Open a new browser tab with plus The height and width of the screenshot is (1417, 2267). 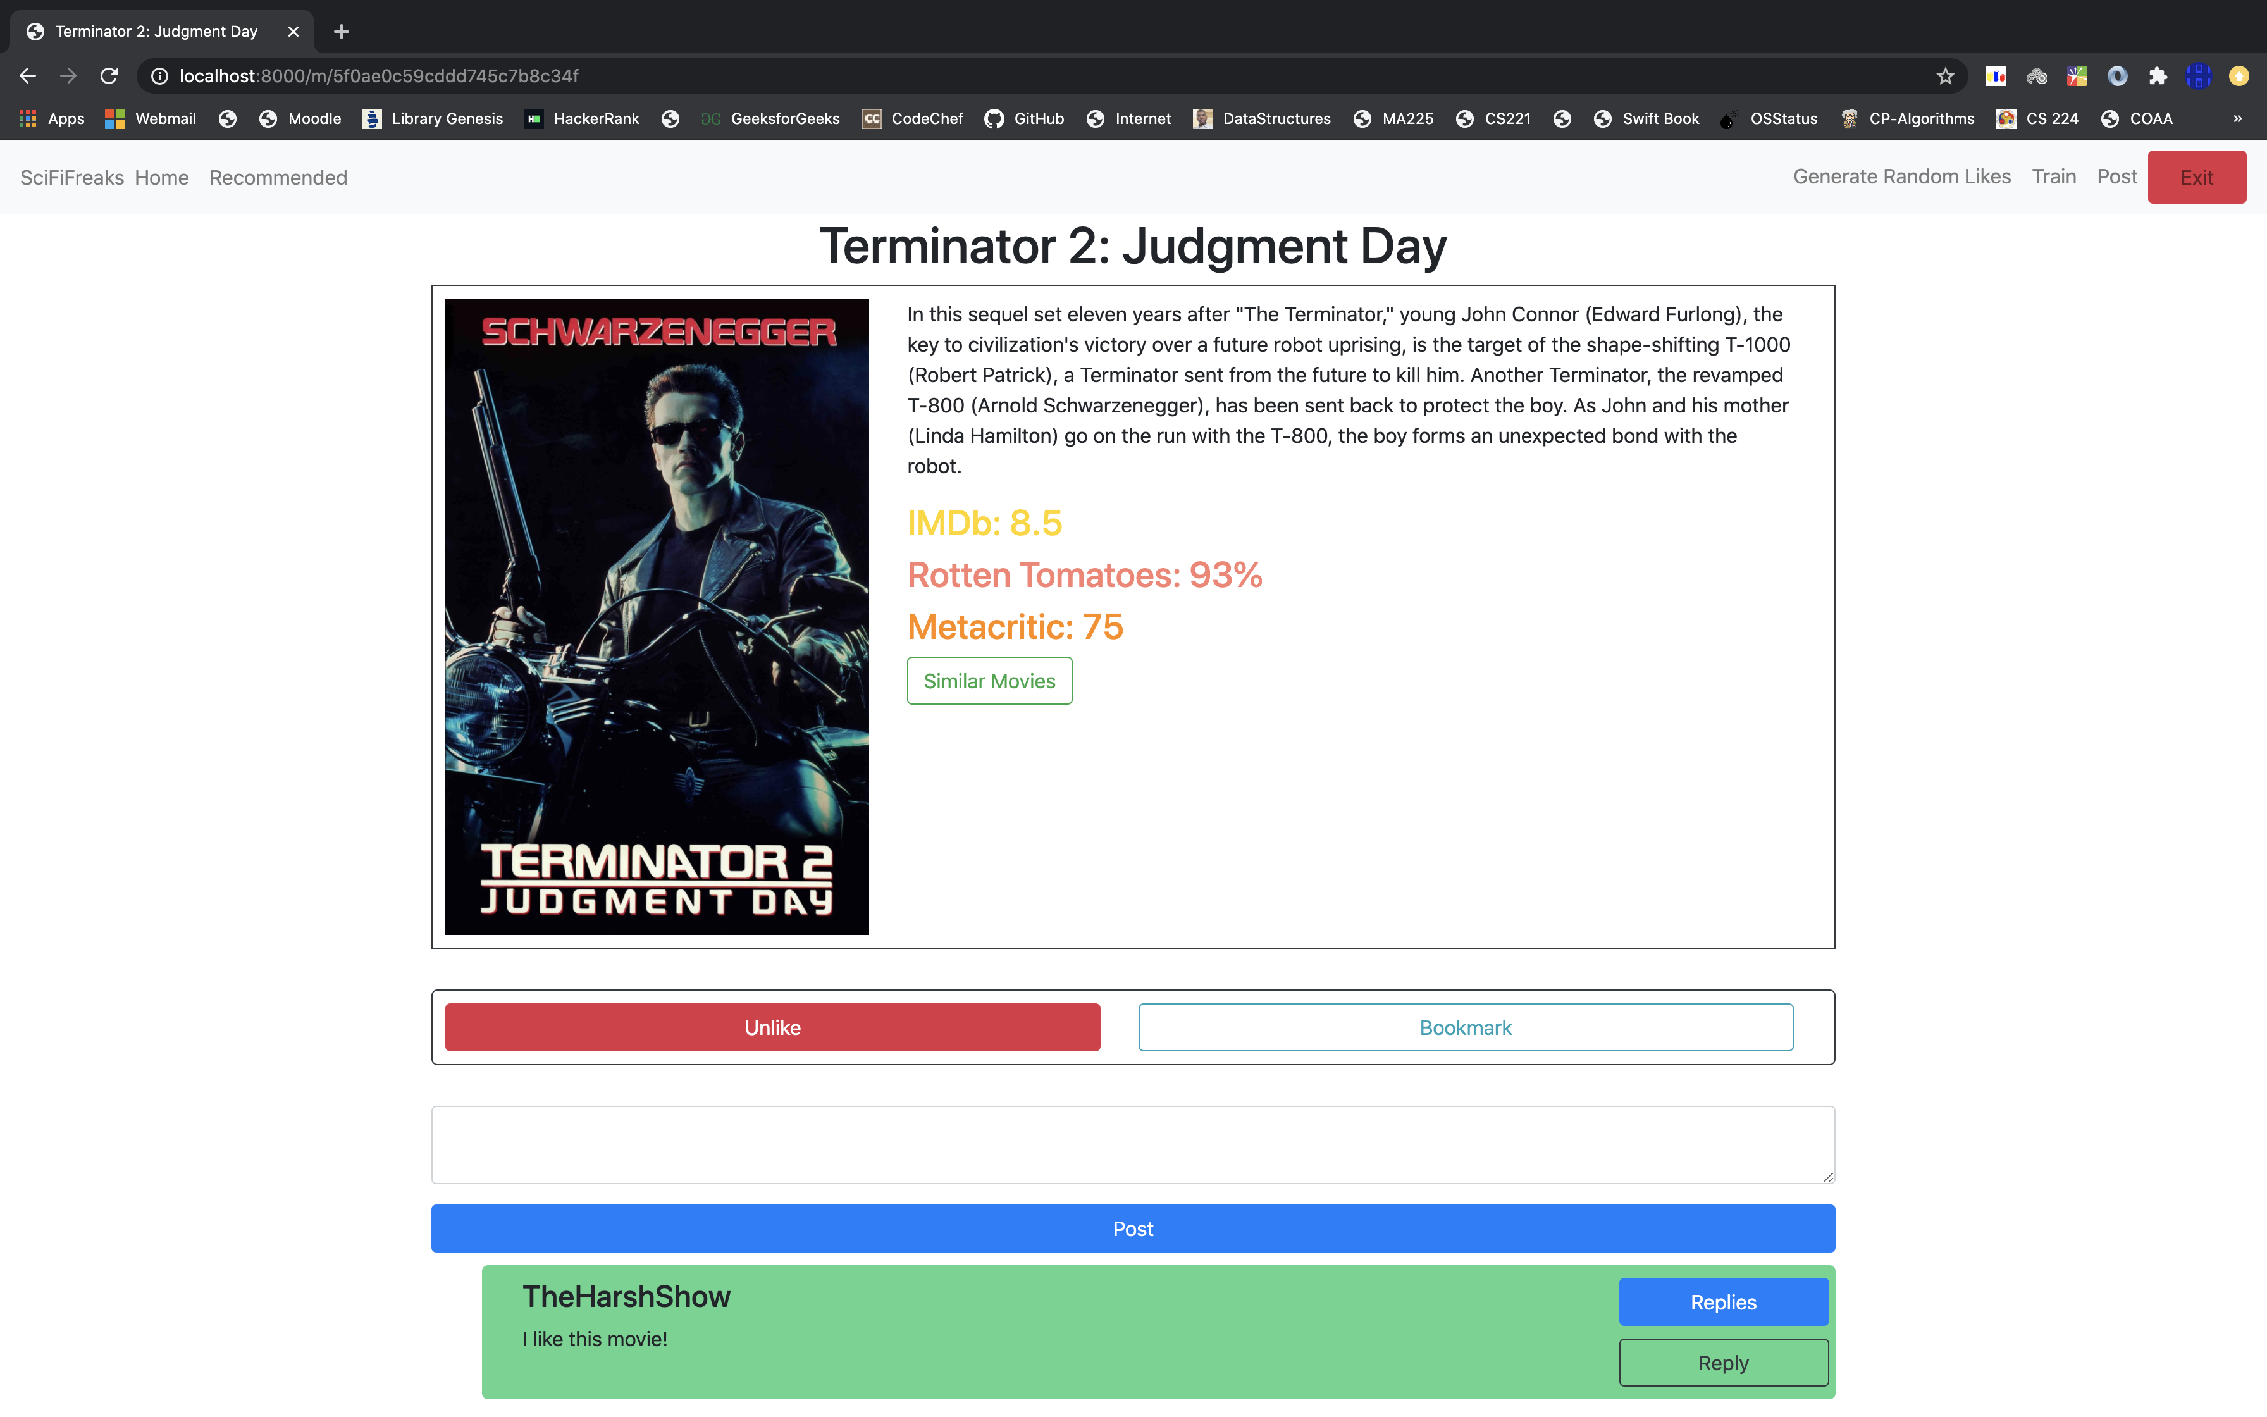[341, 32]
